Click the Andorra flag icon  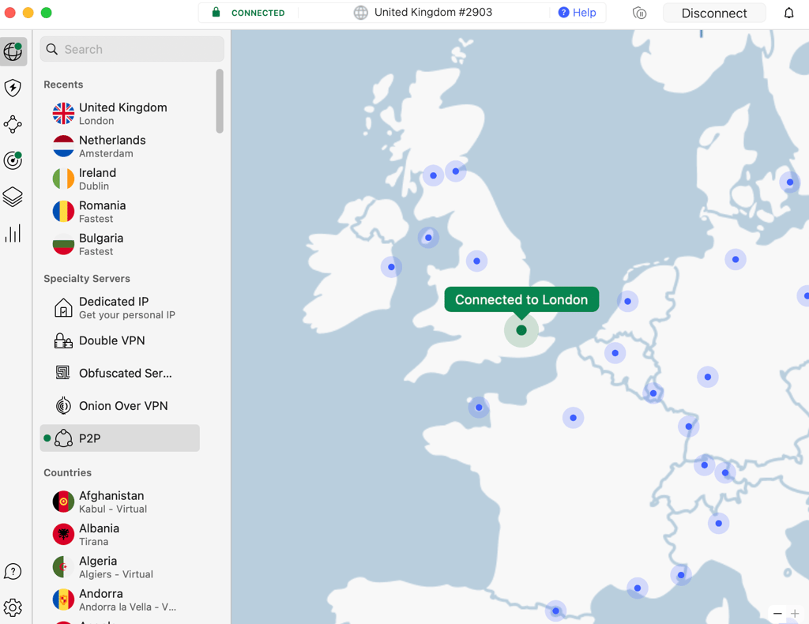tap(63, 600)
